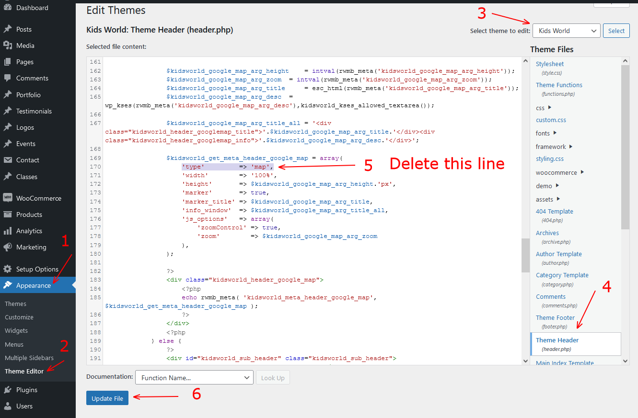Image resolution: width=638 pixels, height=418 pixels.
Task: Click the Select theme button
Action: [x=616, y=31]
